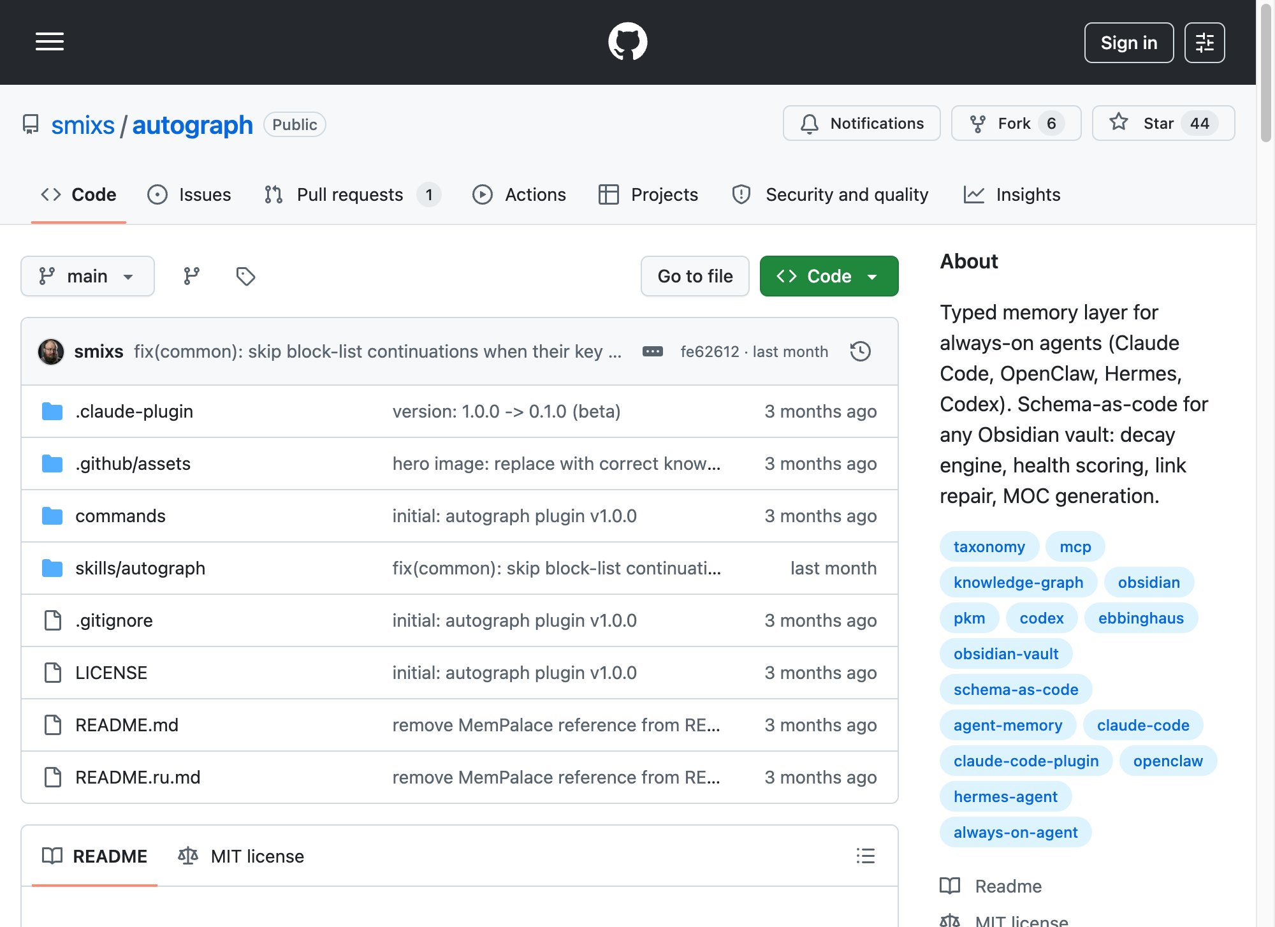Click the .github/assets folder icon

click(x=52, y=463)
